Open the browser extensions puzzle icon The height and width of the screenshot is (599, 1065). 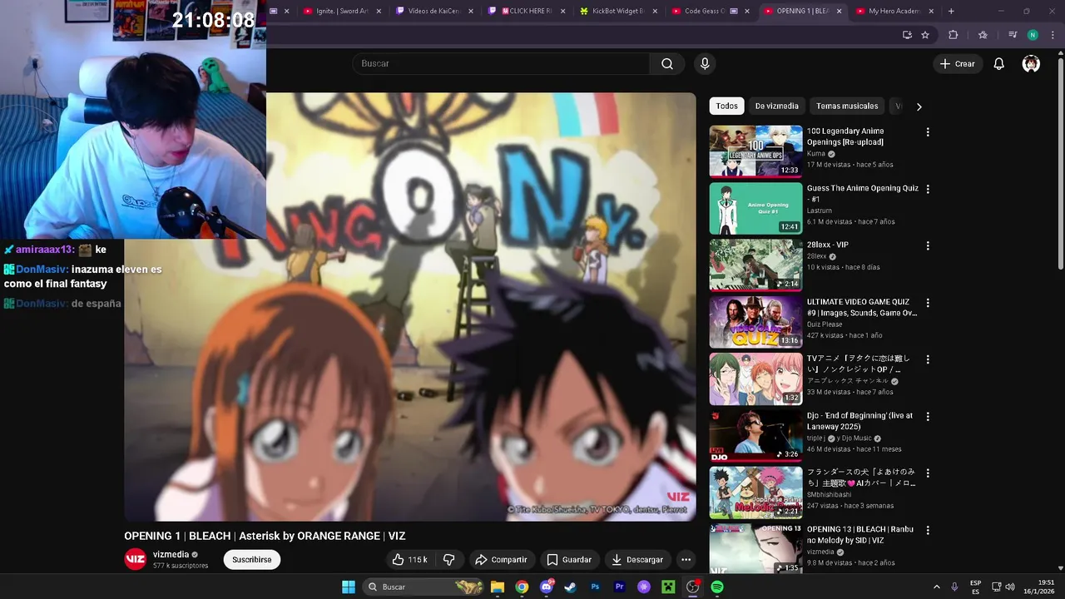tap(954, 35)
